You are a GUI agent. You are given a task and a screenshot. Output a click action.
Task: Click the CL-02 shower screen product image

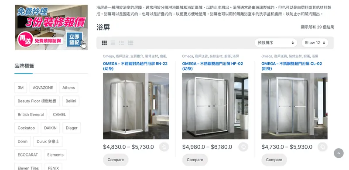[x=294, y=106]
